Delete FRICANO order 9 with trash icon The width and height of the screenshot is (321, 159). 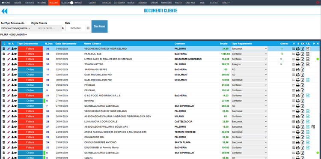pyautogui.click(x=4, y=90)
